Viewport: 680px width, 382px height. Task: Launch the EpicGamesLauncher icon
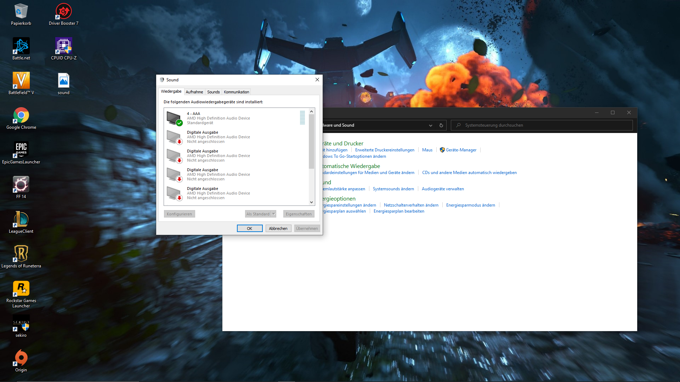pyautogui.click(x=21, y=150)
